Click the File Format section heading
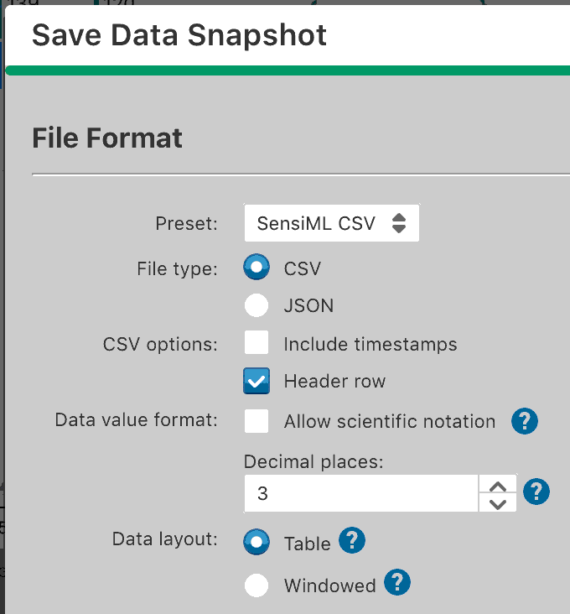 click(x=107, y=138)
